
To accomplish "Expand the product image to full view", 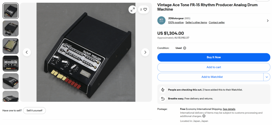I will click(x=132, y=10).
